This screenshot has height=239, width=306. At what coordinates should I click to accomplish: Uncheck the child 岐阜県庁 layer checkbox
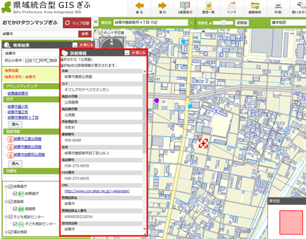(15, 194)
